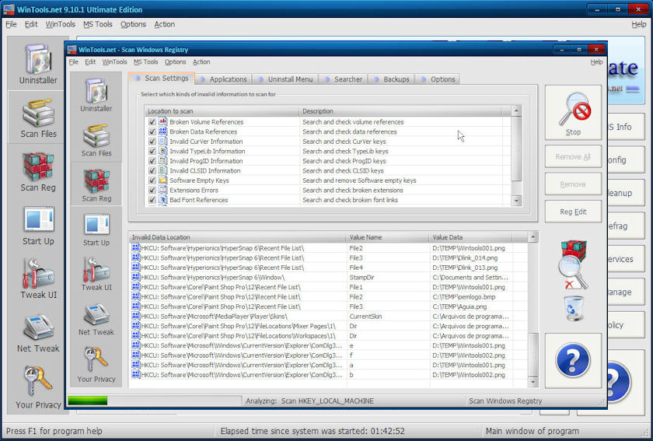Click the data icon of the StampDir row

(x=136, y=277)
